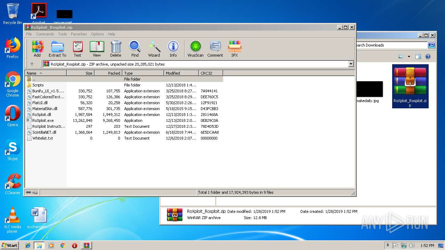Select the Skype desktop shortcut
Image resolution: width=445 pixels, height=250 pixels.
pyautogui.click(x=13, y=150)
